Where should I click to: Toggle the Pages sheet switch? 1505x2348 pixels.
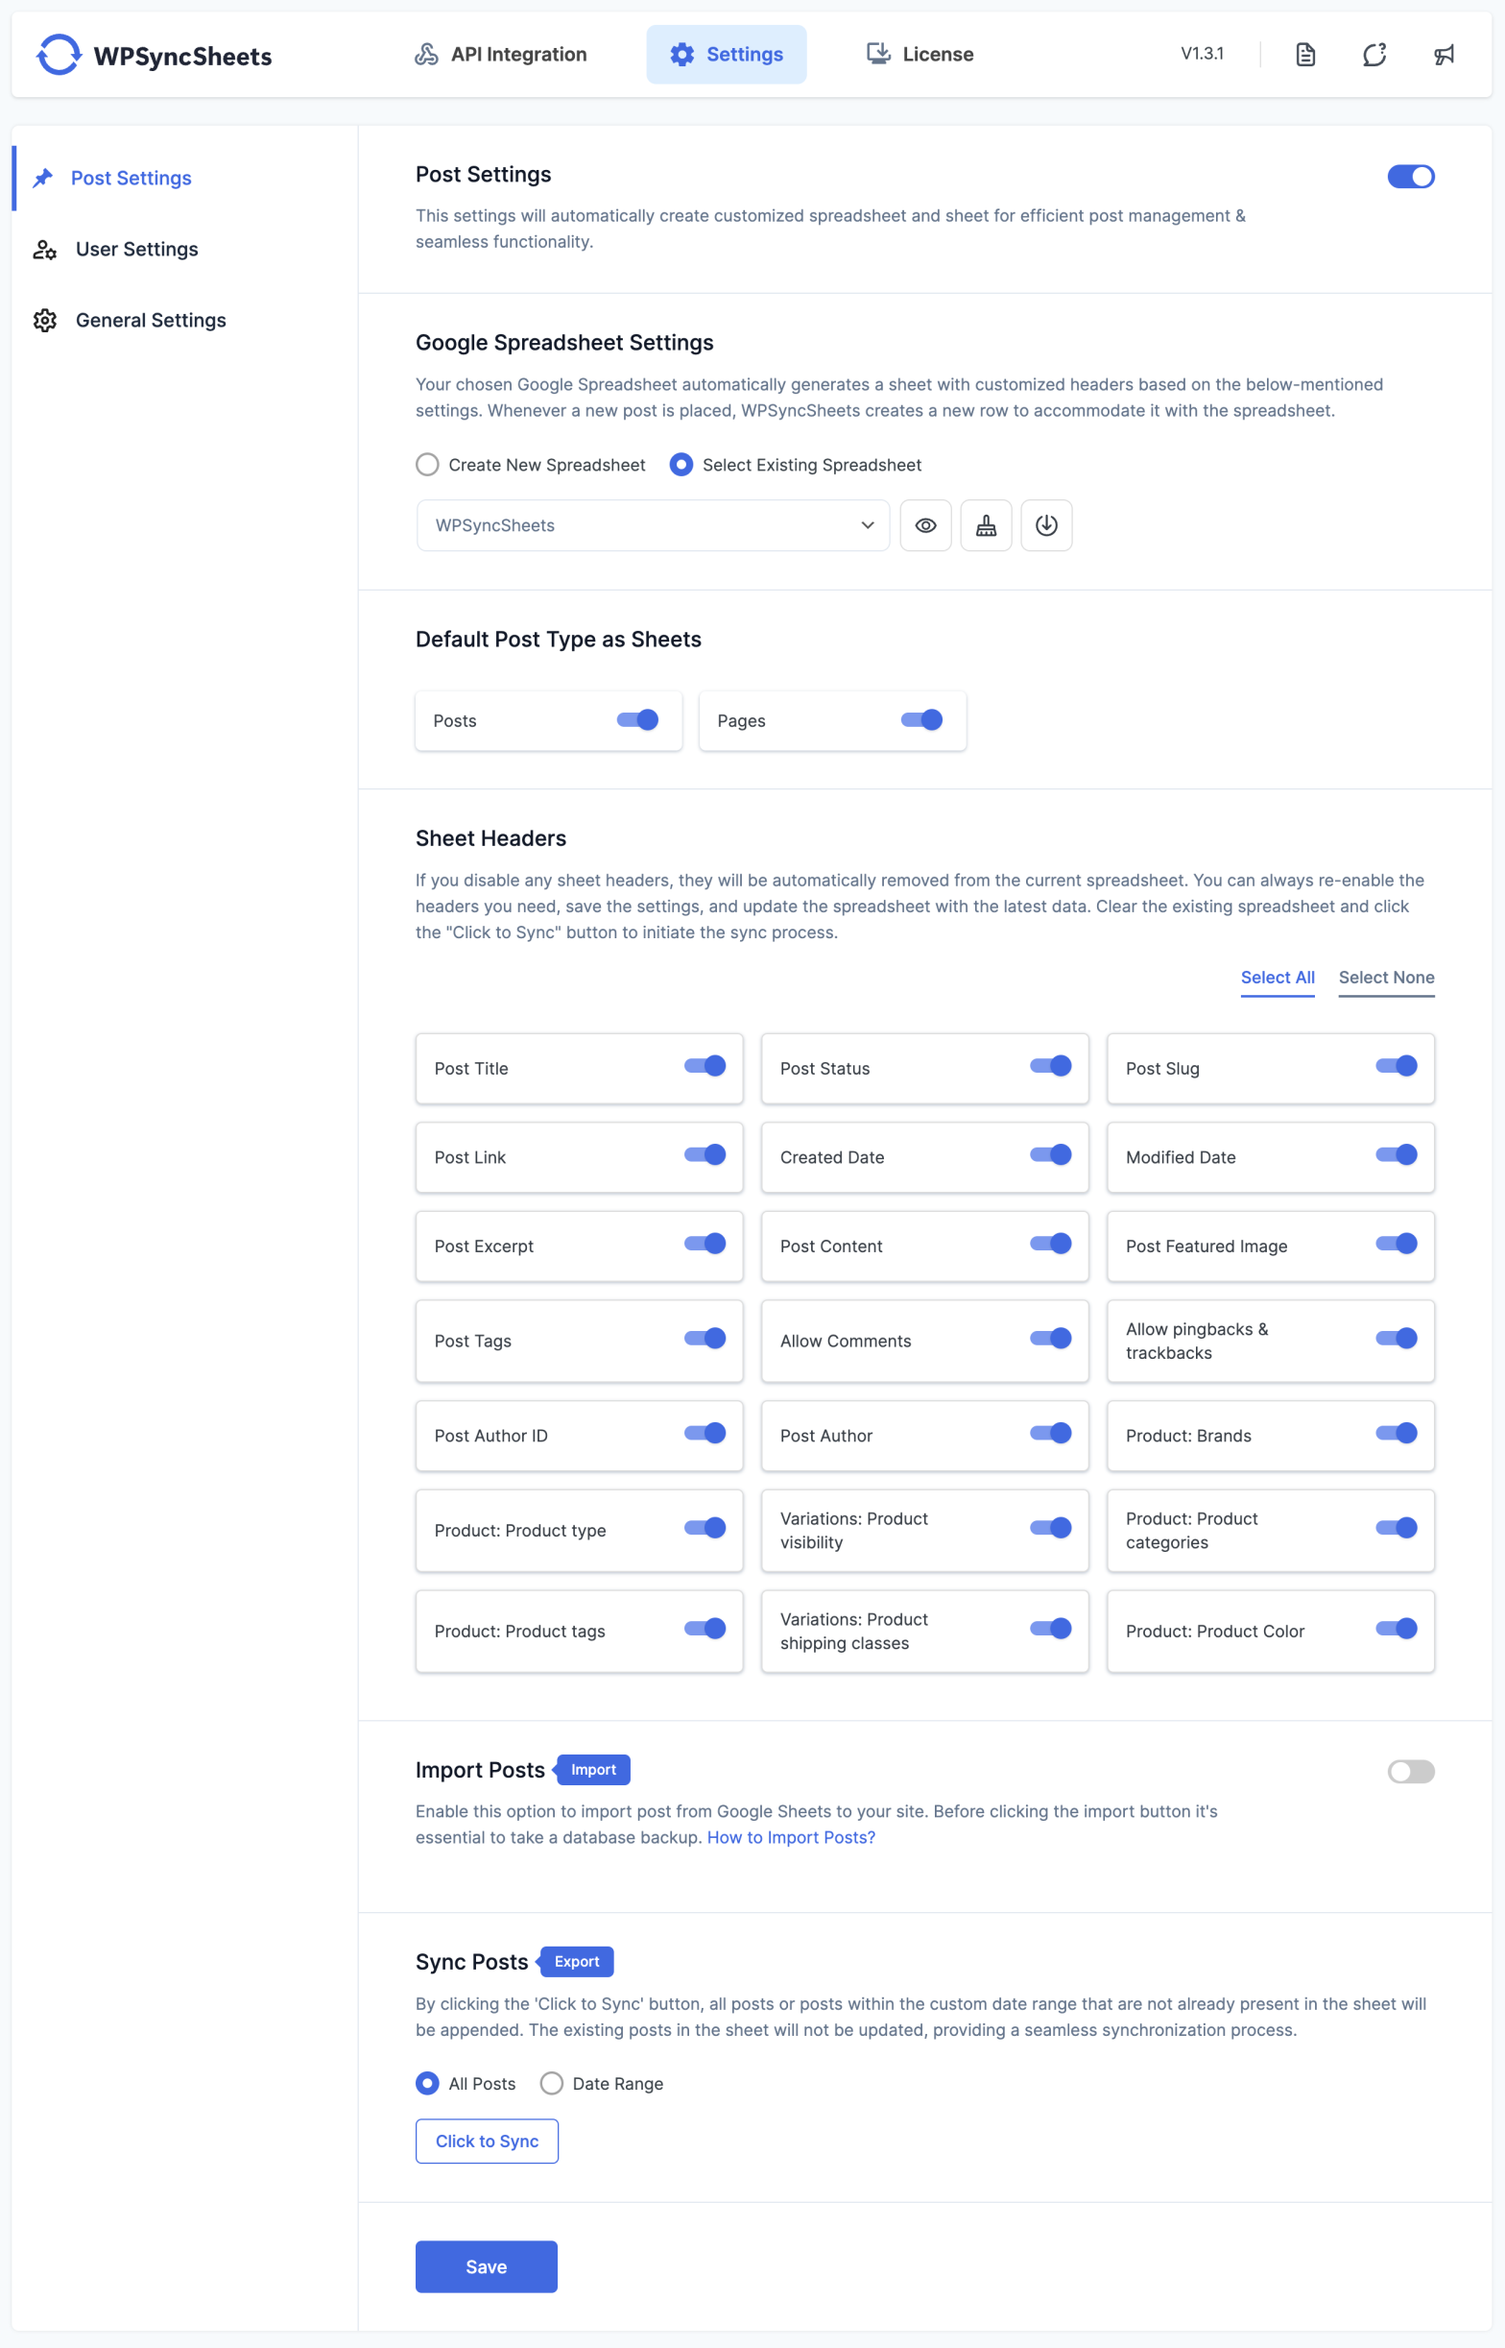tap(921, 720)
